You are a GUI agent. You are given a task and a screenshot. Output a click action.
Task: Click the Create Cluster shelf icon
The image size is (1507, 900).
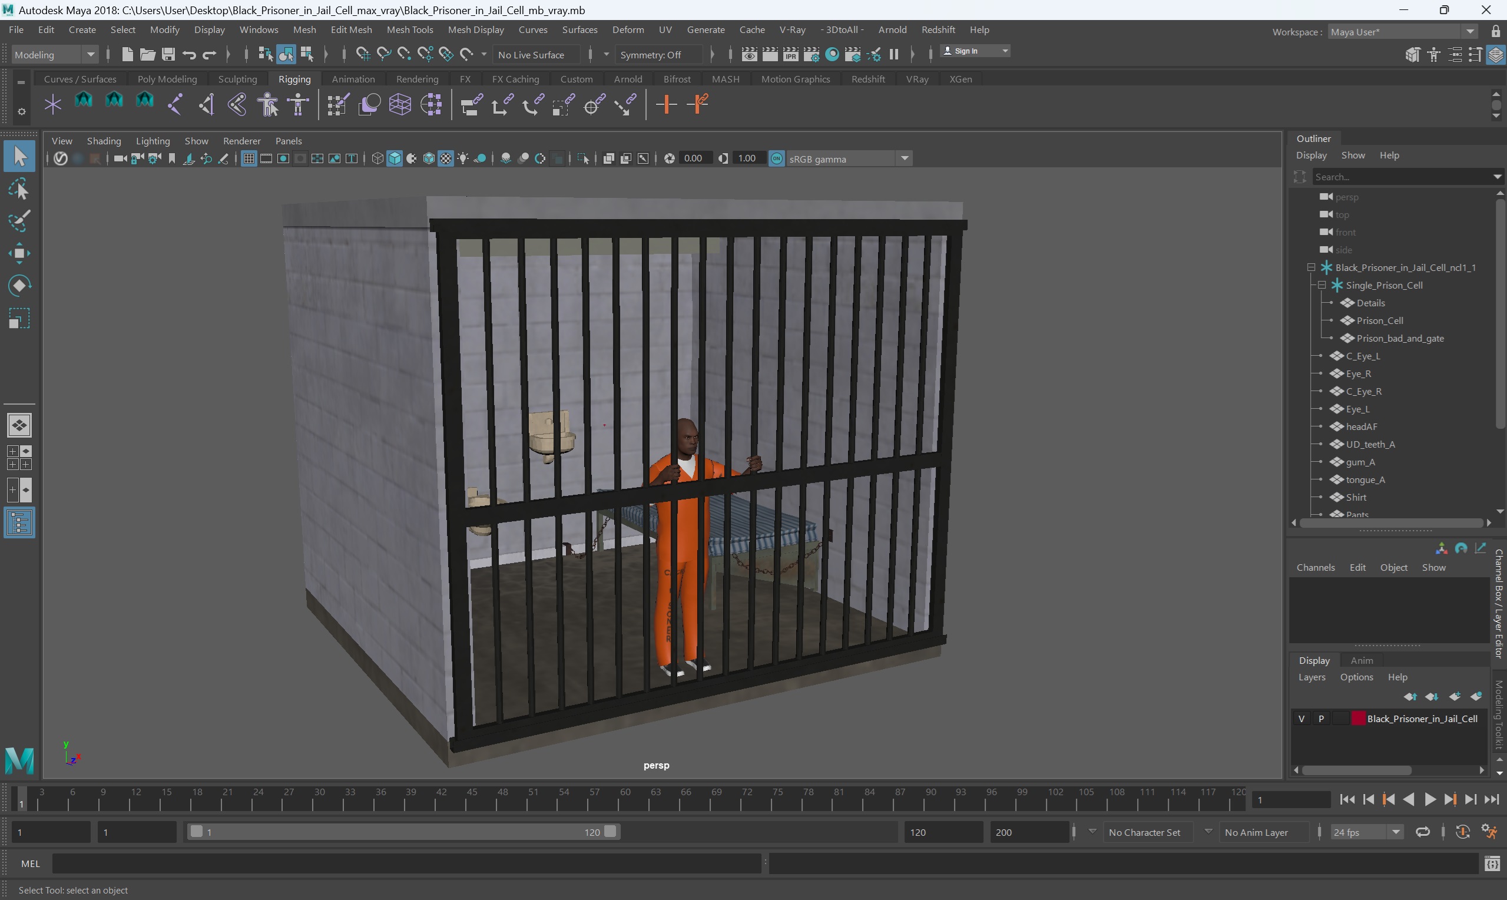[x=431, y=105]
